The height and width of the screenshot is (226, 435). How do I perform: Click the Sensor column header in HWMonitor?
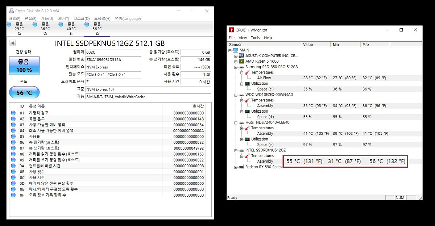(264, 45)
